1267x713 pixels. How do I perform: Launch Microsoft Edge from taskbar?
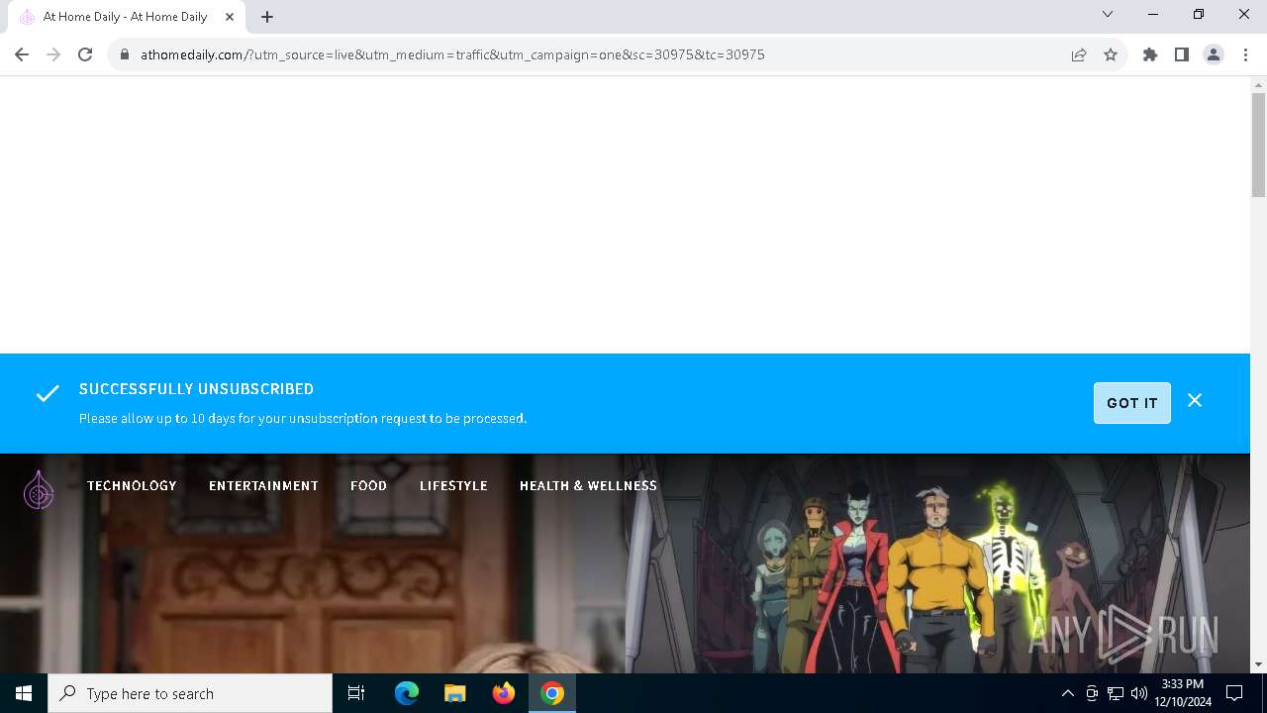point(407,693)
